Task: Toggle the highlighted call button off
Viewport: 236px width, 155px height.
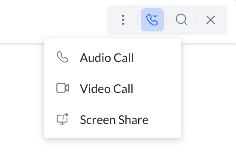Action: (x=152, y=20)
